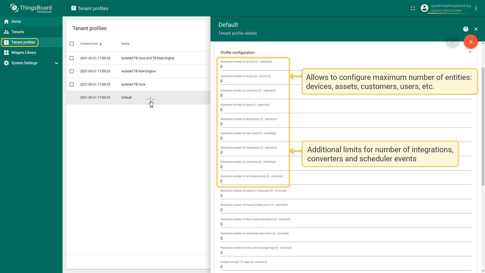
Task: Open the user account avatar icon
Action: pyautogui.click(x=424, y=8)
